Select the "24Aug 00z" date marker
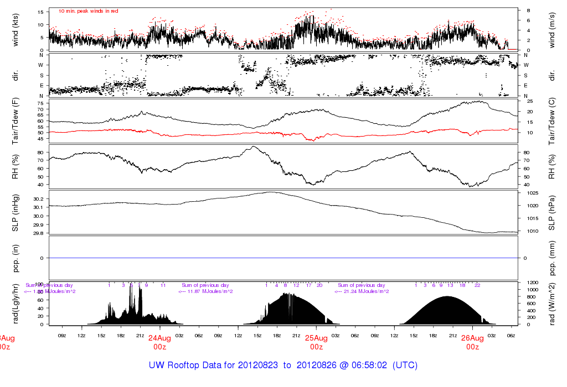Viewport: 567px width, 387px height. [159, 342]
